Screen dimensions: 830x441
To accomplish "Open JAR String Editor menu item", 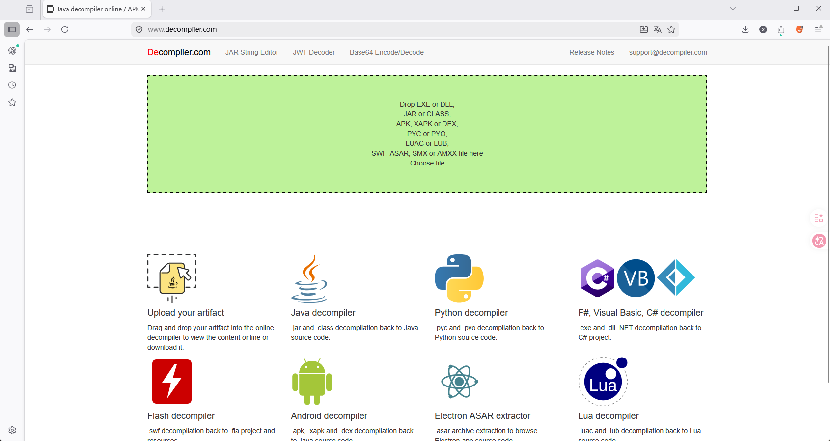I will pyautogui.click(x=252, y=52).
